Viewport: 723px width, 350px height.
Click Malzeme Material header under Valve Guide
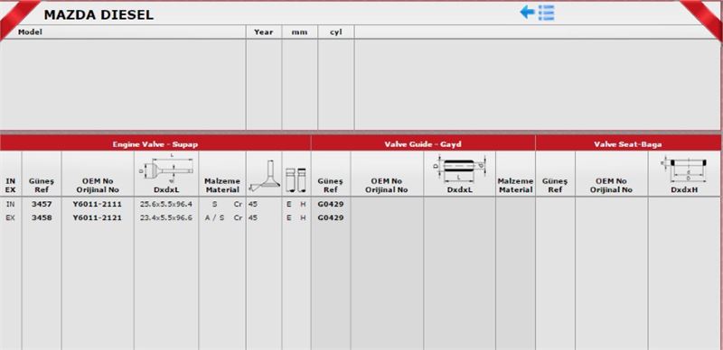tap(515, 186)
